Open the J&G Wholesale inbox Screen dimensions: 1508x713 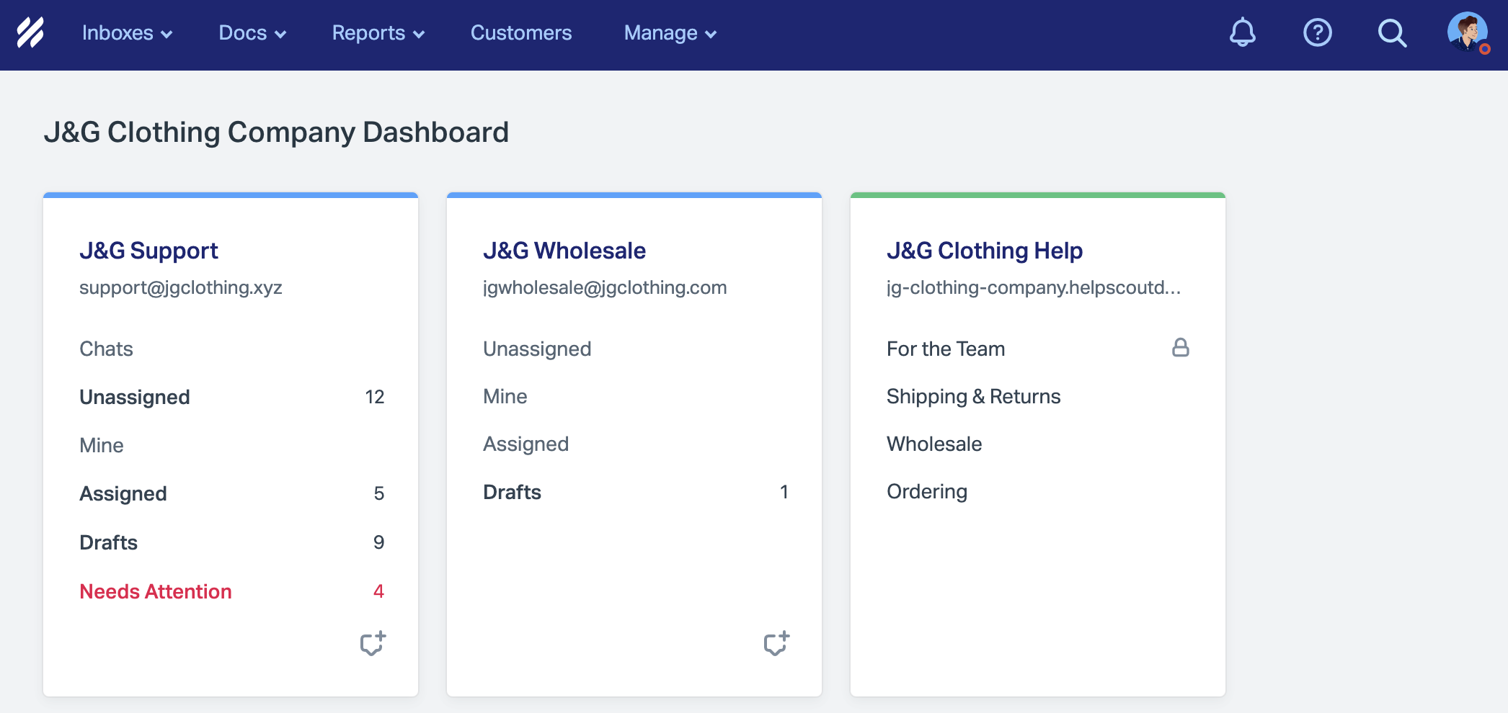[564, 251]
